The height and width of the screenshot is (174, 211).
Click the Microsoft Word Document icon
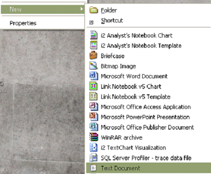pos(94,76)
